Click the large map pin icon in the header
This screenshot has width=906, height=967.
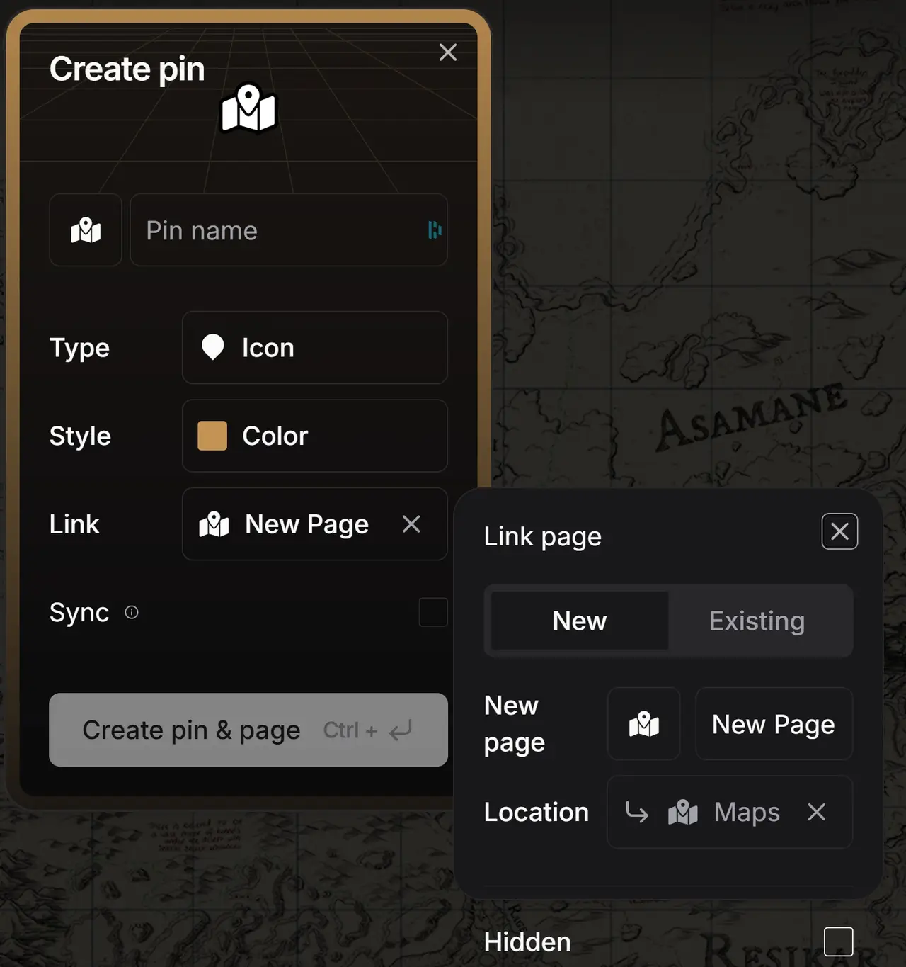[x=248, y=108]
